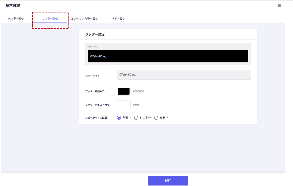Viewport: 293px width, 186px height.
Task: Click the #000000 hex color value
Action: (138, 91)
